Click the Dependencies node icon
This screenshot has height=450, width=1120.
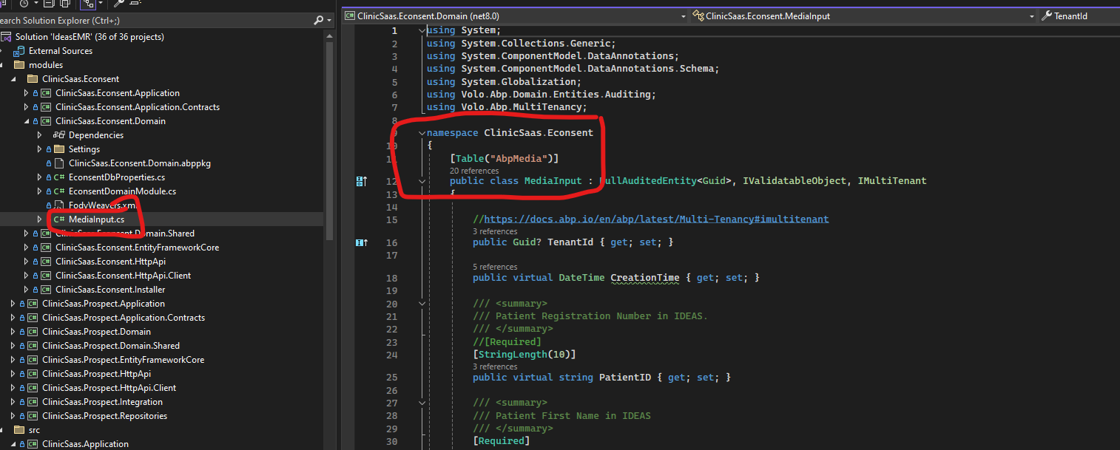[59, 135]
